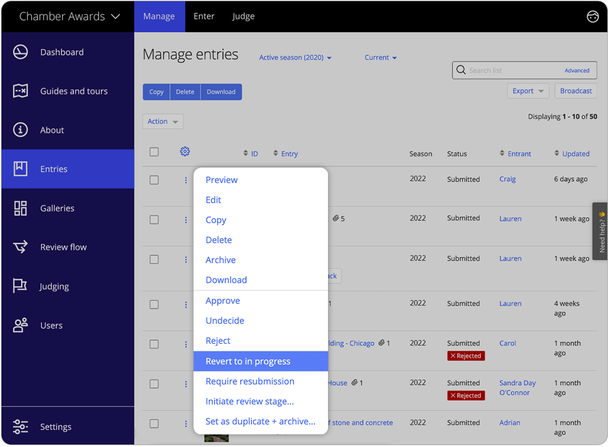Image resolution: width=608 pixels, height=447 pixels.
Task: Select the checkbox beside Carol's rejected entry
Action: (154, 344)
